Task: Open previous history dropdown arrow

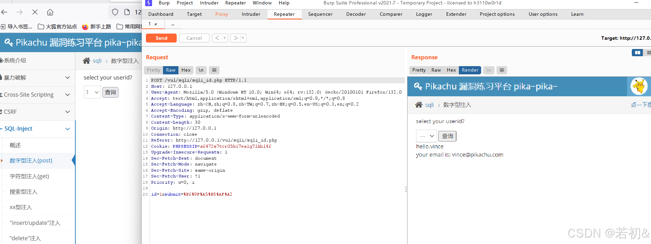Action: pos(225,38)
